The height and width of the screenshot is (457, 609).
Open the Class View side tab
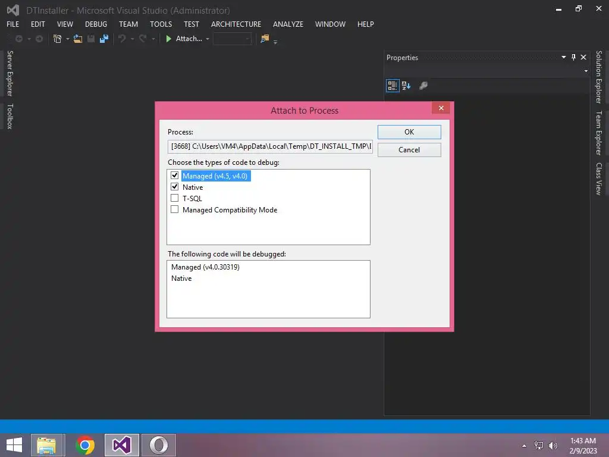[599, 179]
